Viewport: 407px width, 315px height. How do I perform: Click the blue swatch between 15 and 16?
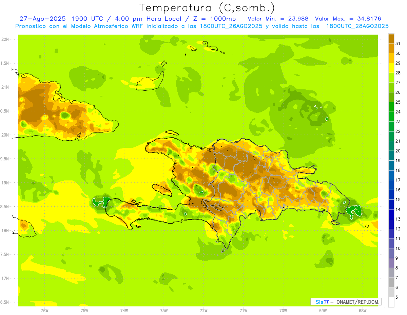click(x=391, y=195)
